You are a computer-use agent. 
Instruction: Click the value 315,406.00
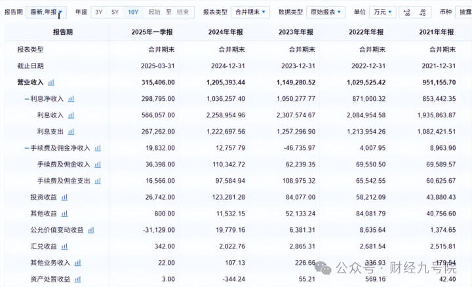coord(158,83)
